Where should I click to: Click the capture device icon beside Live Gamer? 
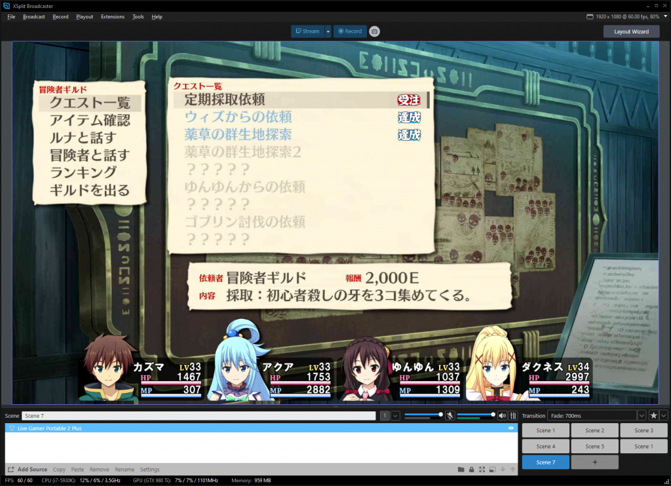coord(12,428)
